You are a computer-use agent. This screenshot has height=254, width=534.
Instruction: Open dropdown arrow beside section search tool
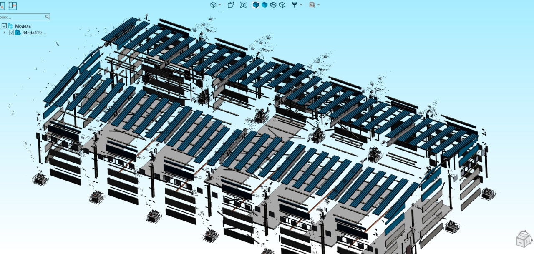tap(318, 5)
